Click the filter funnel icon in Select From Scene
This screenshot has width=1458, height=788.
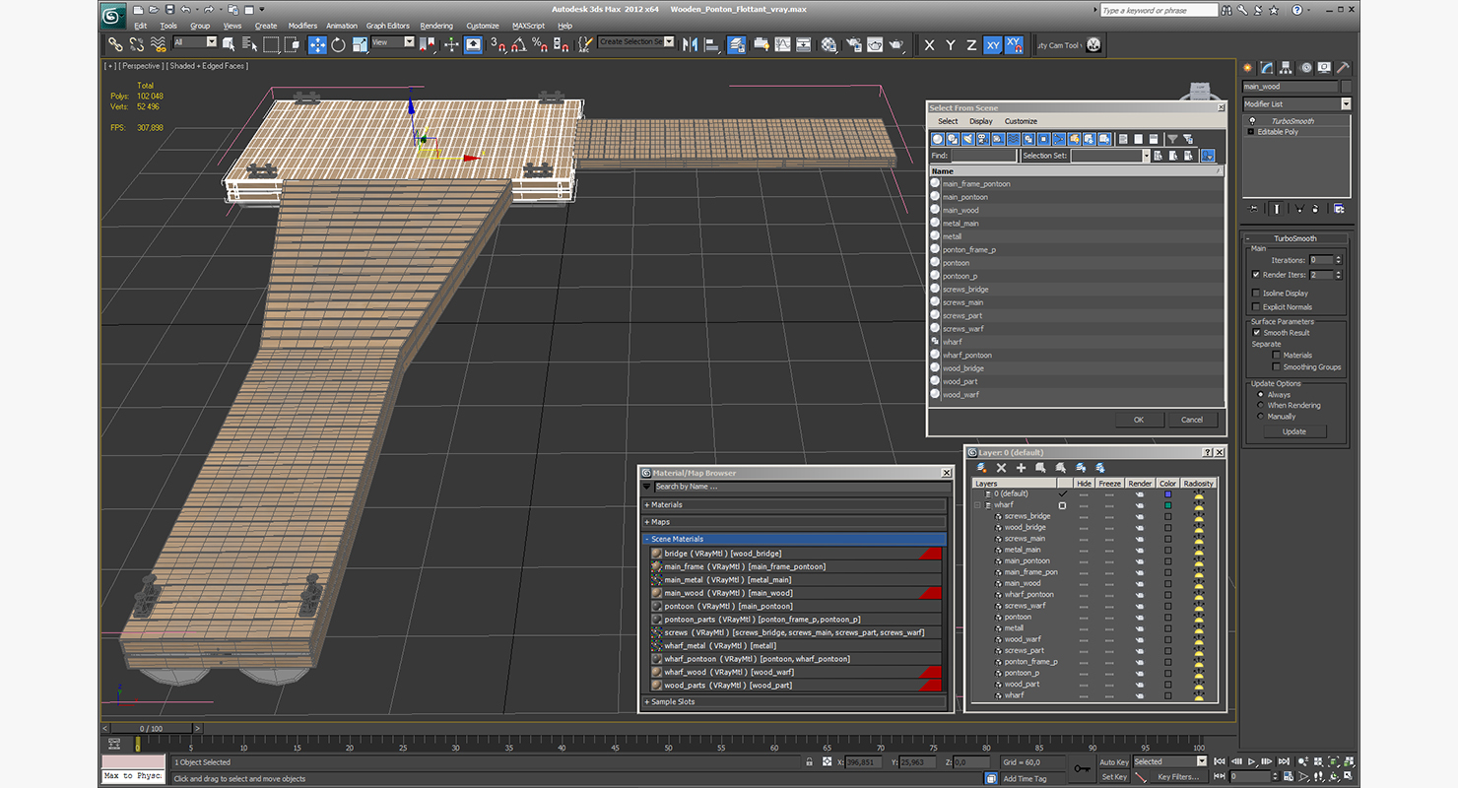1172,139
